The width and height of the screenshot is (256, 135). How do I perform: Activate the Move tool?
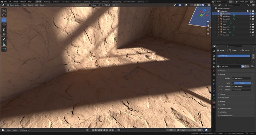4,20
